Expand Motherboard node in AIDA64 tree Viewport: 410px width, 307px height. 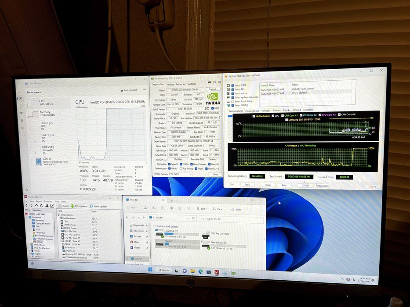point(29,245)
